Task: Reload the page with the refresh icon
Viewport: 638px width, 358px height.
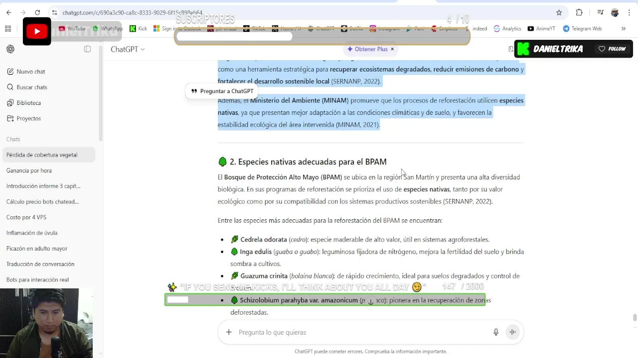Action: 37,12
